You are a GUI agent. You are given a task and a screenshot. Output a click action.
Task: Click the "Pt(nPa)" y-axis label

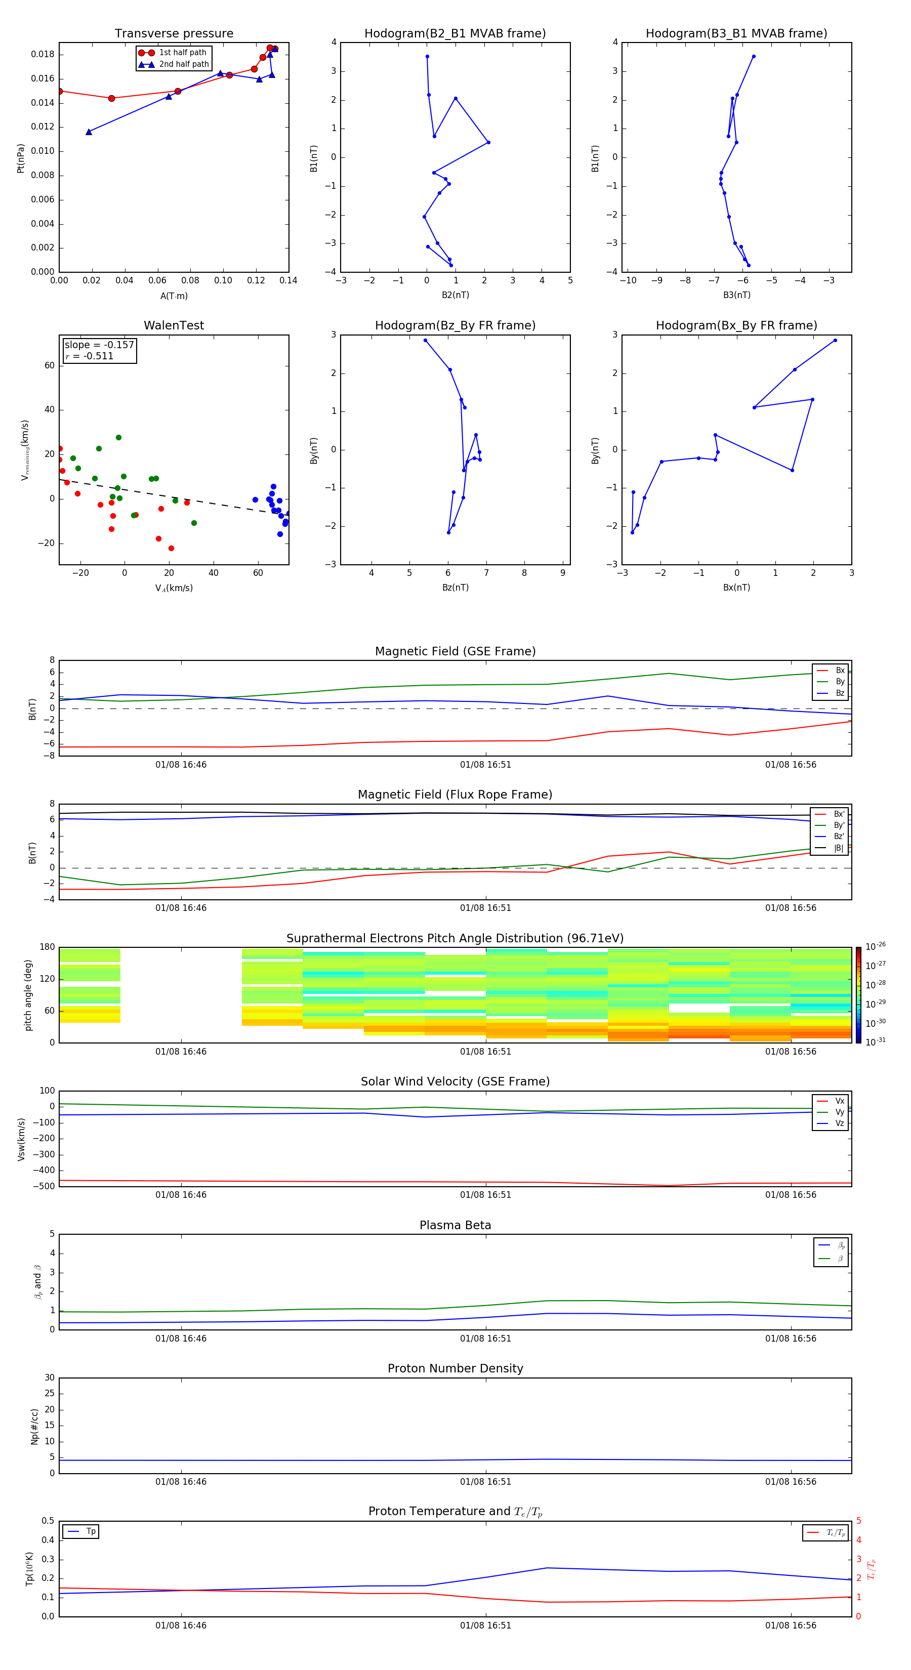coord(21,158)
